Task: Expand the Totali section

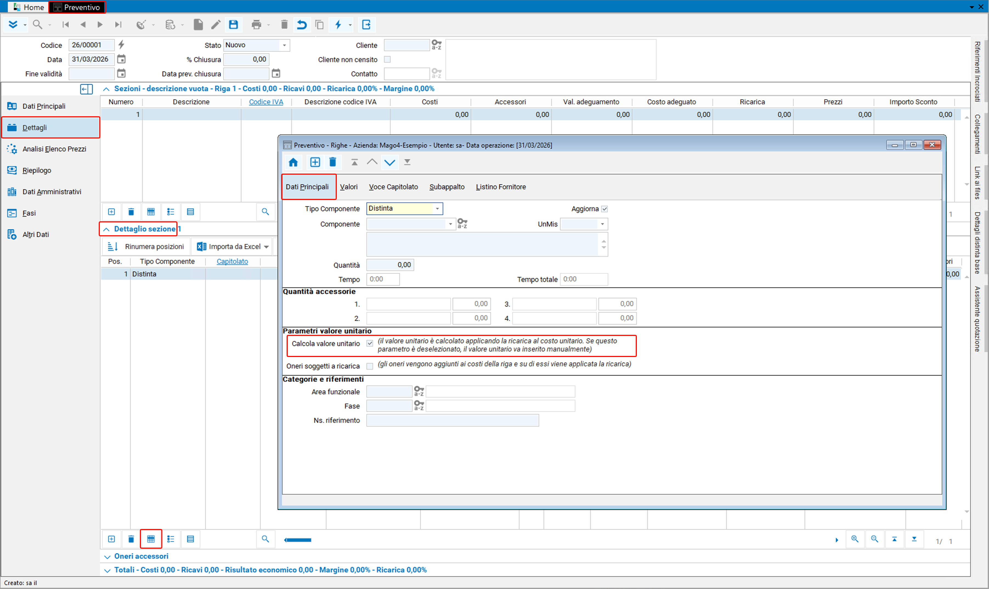Action: [107, 570]
